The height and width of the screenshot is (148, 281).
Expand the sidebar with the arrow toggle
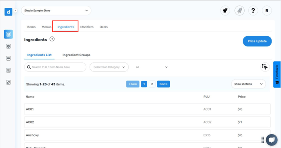pyautogui.click(x=16, y=11)
